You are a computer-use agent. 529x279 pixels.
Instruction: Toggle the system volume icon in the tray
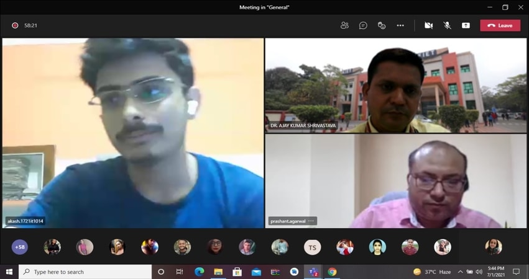[479, 272]
